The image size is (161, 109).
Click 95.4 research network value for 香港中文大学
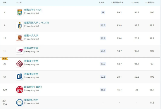pyautogui.click(x=119, y=38)
